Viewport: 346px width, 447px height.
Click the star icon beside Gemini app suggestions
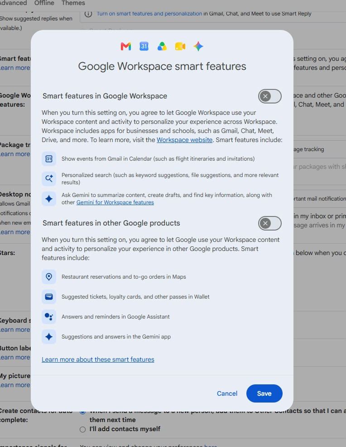pos(49,337)
